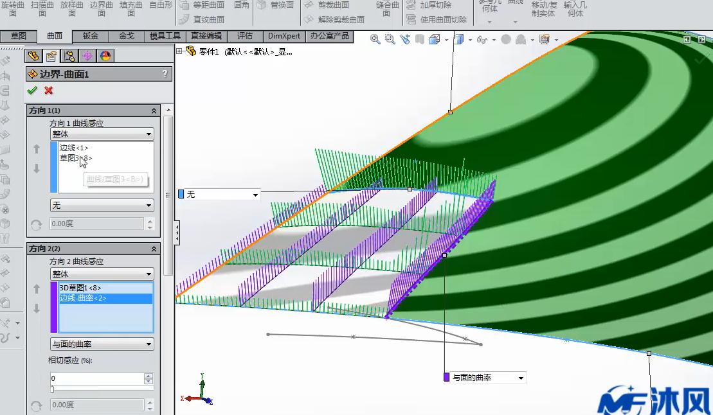Open 方向 1 曲线感应 整体 dropdown

(x=102, y=134)
